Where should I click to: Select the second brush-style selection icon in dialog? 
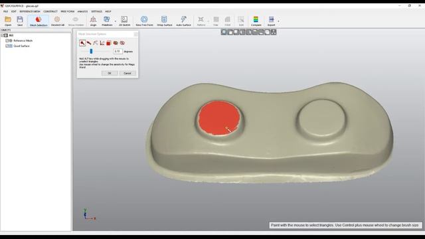point(89,42)
